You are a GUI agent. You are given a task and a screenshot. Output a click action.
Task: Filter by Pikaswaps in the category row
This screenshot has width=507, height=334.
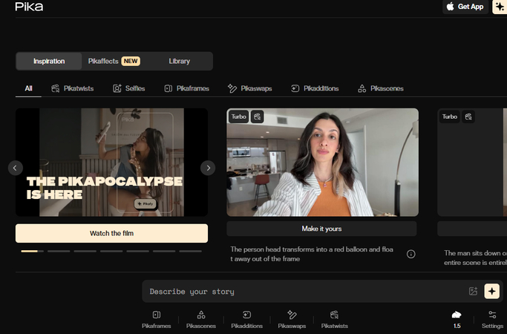[249, 88]
